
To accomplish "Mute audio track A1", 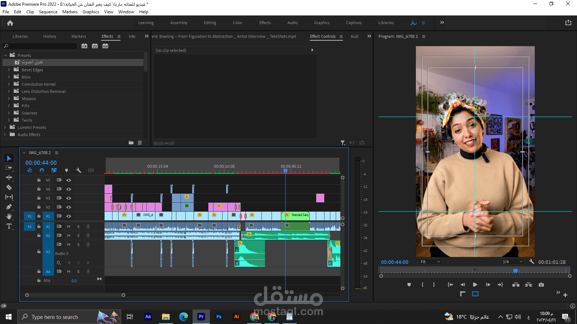I will pyautogui.click(x=69, y=226).
